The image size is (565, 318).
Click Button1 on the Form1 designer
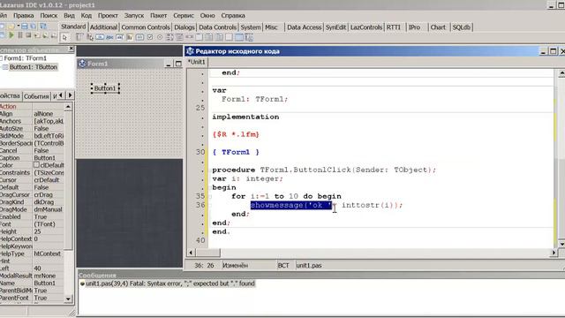[105, 88]
